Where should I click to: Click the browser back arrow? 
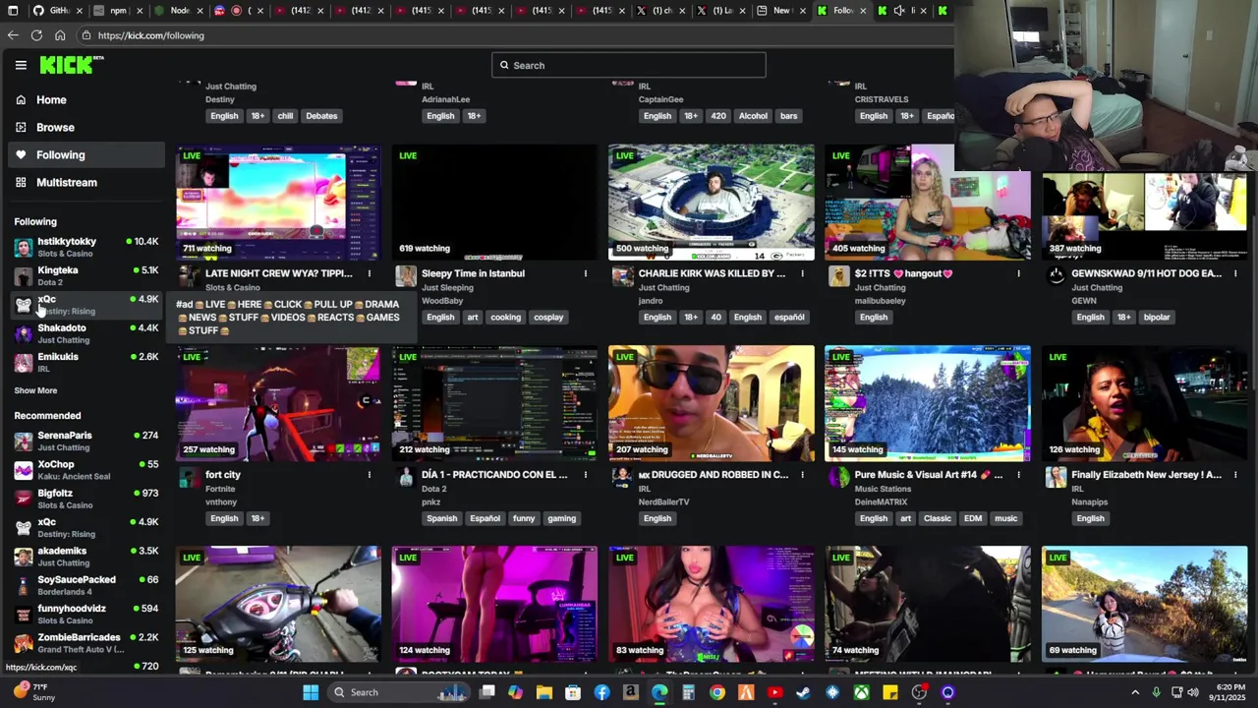point(13,35)
